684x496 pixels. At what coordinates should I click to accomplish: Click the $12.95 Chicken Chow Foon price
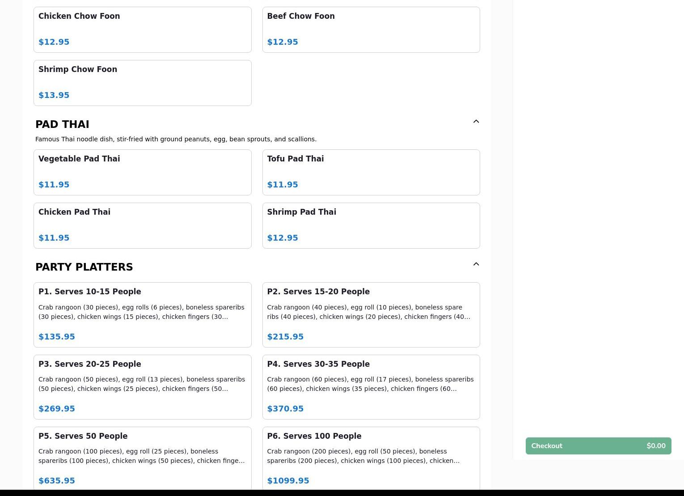[x=54, y=42]
